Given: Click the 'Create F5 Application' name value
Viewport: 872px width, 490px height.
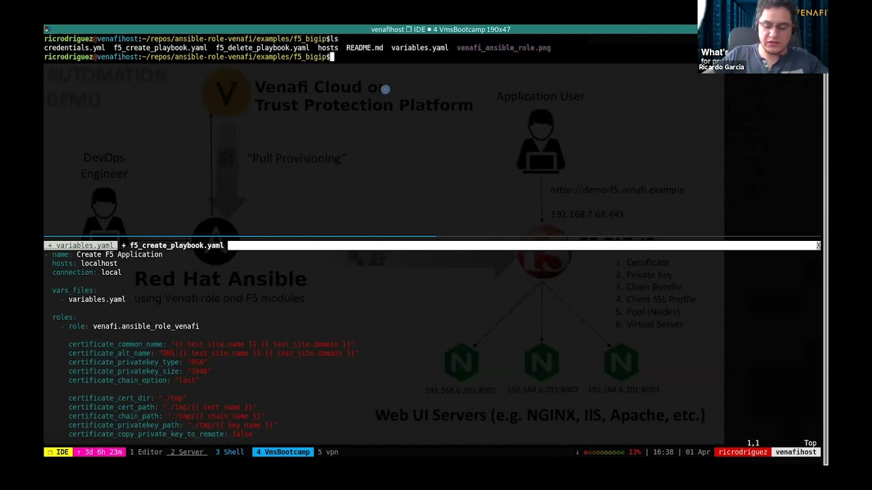Looking at the screenshot, I should click(119, 255).
